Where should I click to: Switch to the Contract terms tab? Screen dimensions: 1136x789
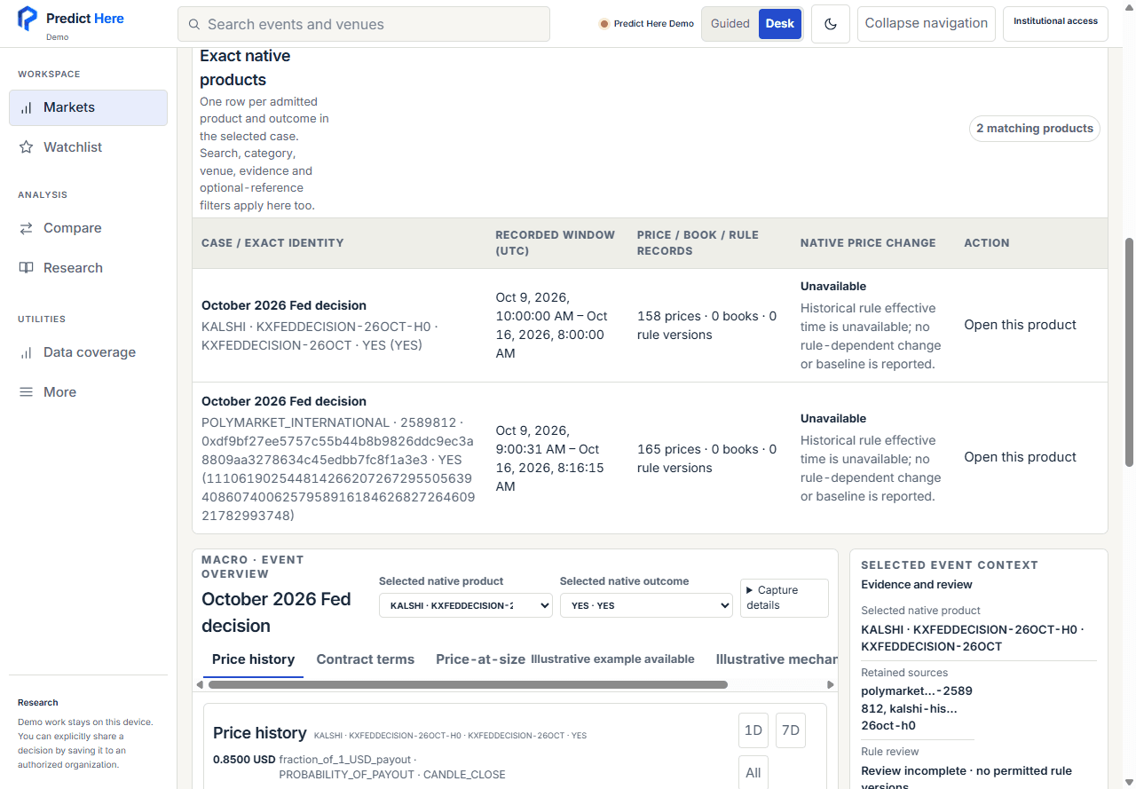[366, 659]
